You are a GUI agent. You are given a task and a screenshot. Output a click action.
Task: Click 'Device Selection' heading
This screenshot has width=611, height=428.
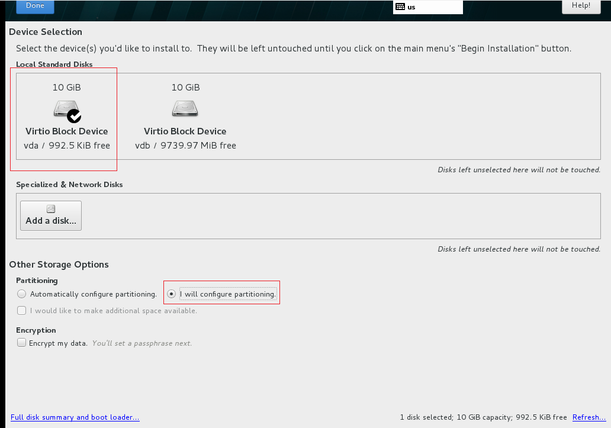tap(46, 32)
